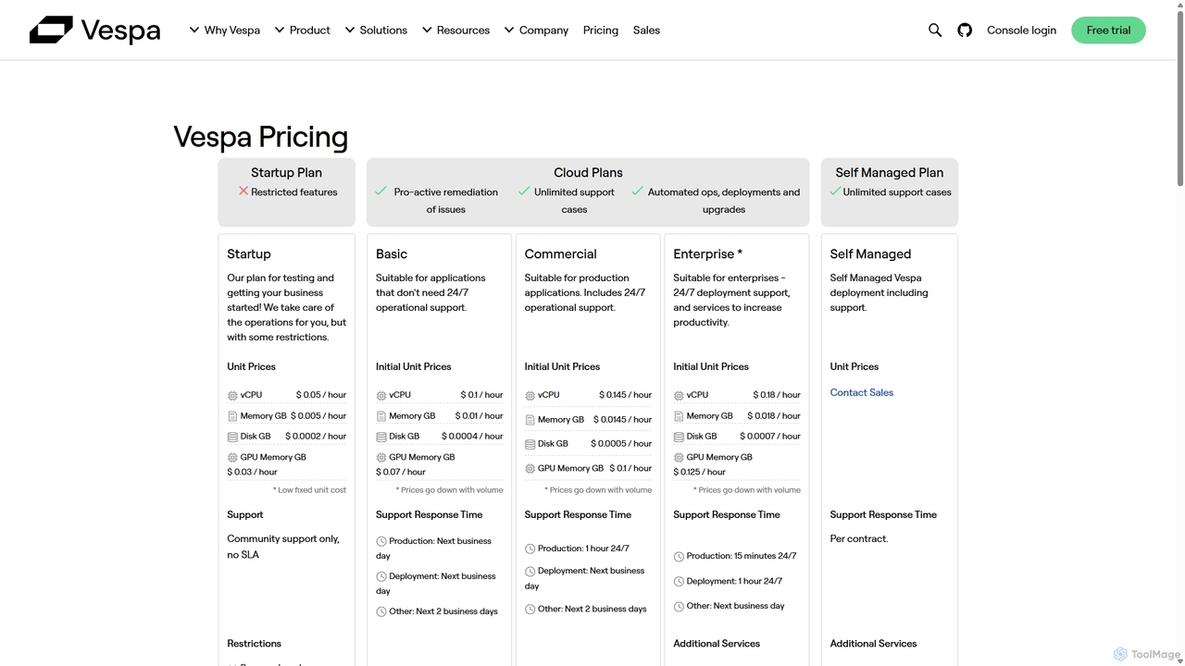The image size is (1185, 666).
Task: Click Basic Disk price $ 0.0004 / hour
Action: [x=472, y=437]
